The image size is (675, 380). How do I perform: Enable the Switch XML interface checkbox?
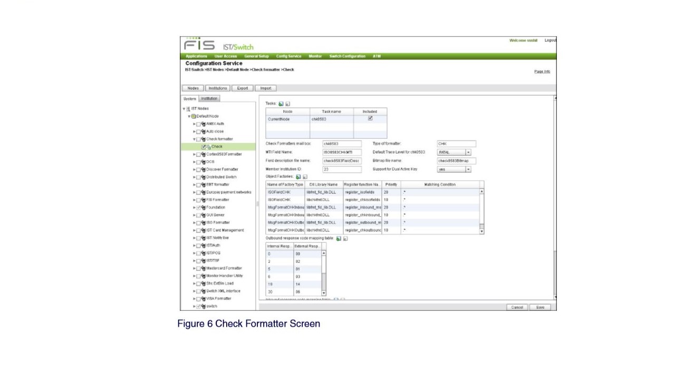(x=198, y=291)
